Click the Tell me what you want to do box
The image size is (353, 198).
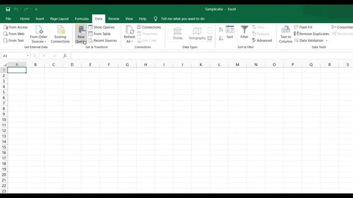click(x=183, y=19)
